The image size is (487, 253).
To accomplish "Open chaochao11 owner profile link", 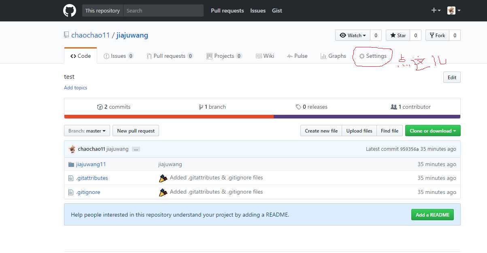I will click(x=91, y=35).
